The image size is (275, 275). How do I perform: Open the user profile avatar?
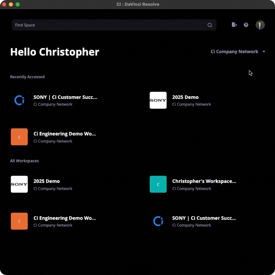260,25
